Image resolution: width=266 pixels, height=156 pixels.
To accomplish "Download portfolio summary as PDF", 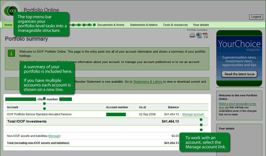I will tap(205, 35).
